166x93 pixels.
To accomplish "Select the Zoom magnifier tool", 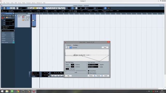I will tap(53, 8).
